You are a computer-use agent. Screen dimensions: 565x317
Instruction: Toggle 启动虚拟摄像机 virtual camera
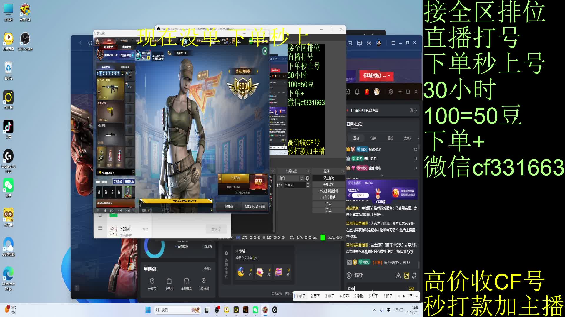(x=328, y=191)
